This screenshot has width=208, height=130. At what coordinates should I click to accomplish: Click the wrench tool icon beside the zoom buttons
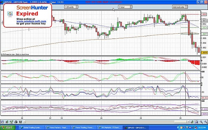pos(192,122)
